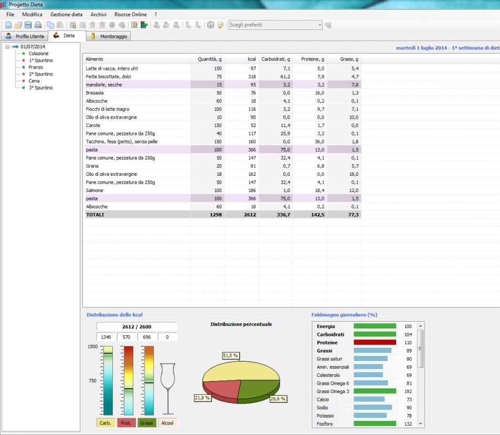Click the notepad with pencil toolbar icon
The height and width of the screenshot is (435, 500).
[x=221, y=25]
